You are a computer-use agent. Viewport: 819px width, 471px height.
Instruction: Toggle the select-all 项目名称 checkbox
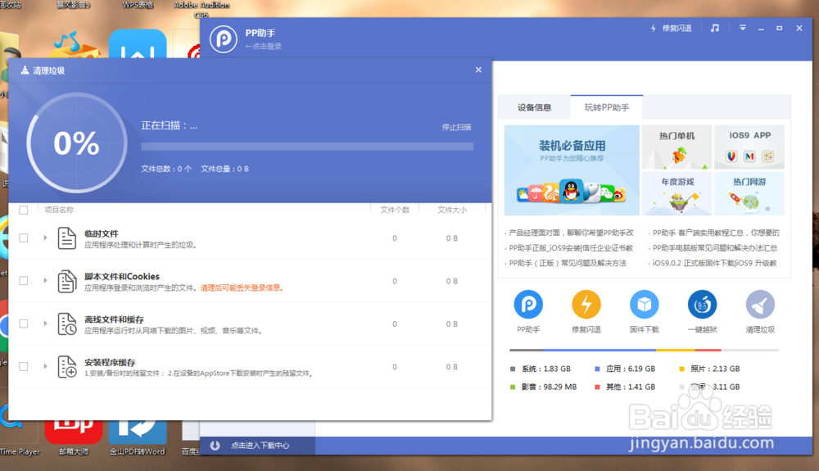click(24, 210)
